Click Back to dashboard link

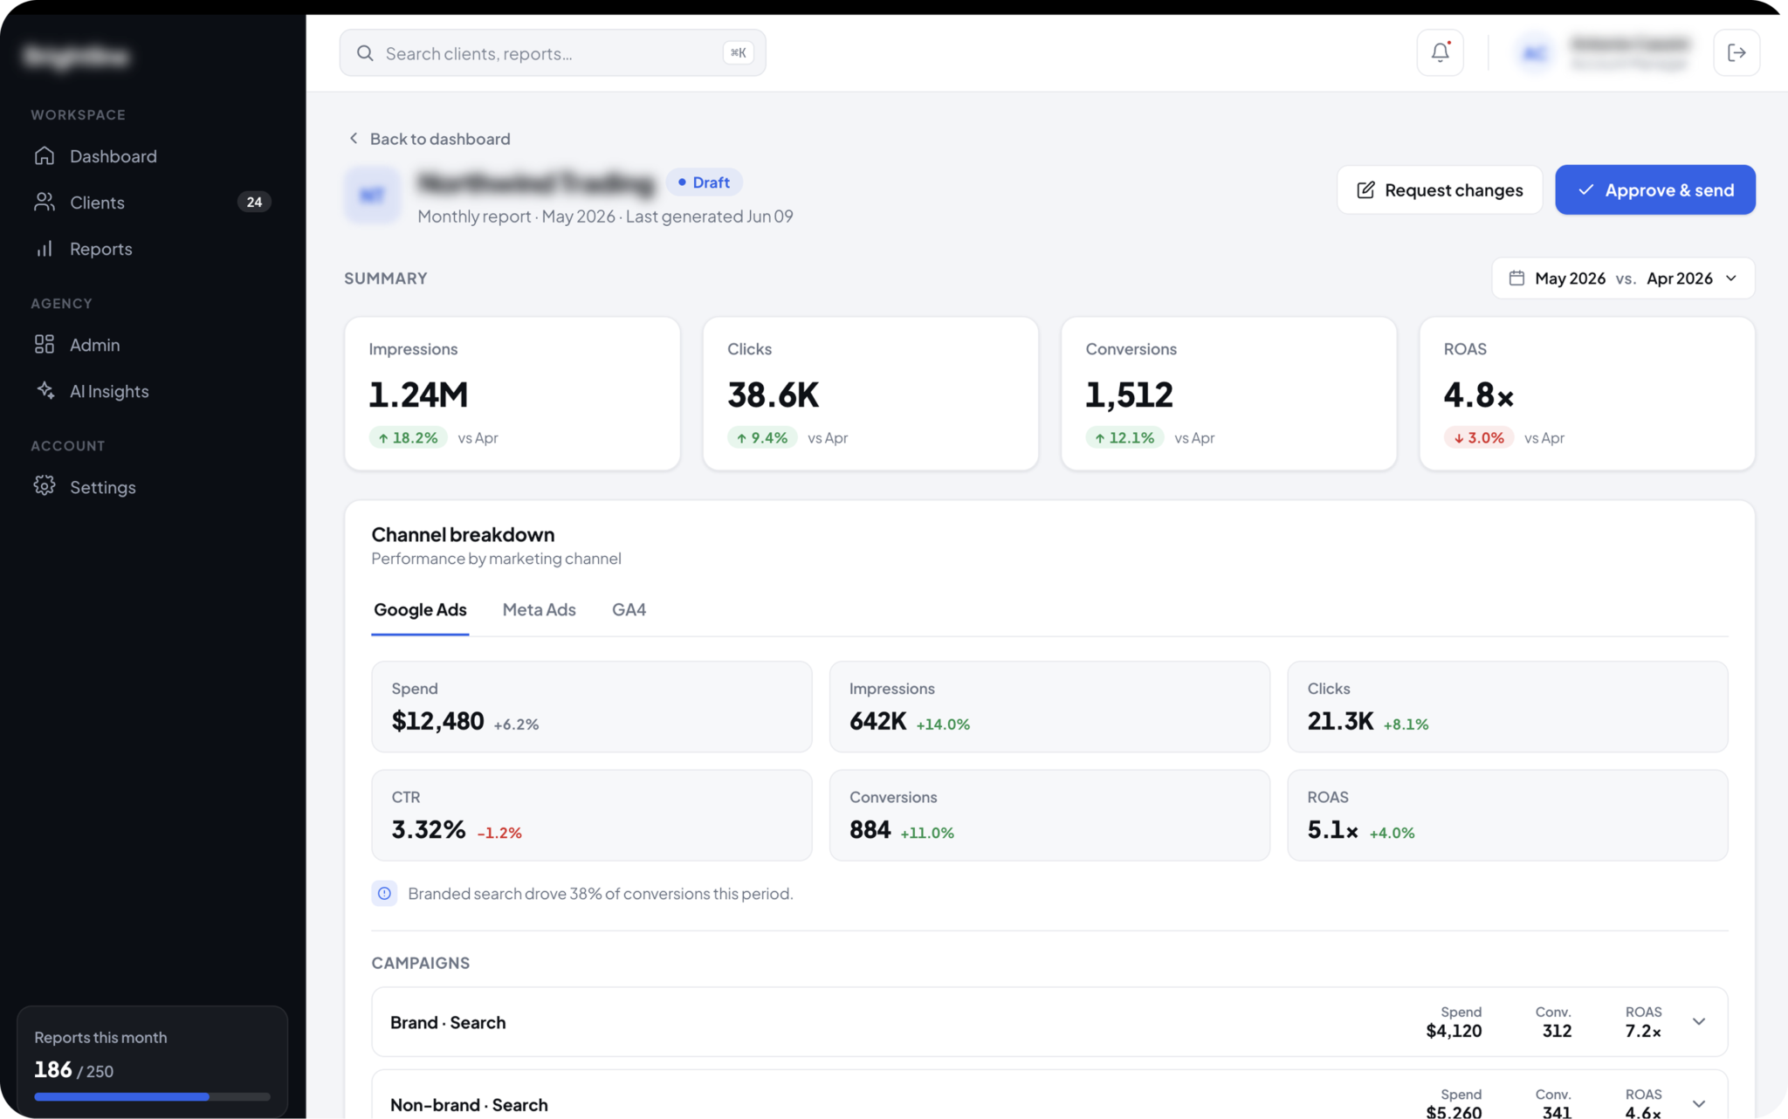[x=429, y=138]
